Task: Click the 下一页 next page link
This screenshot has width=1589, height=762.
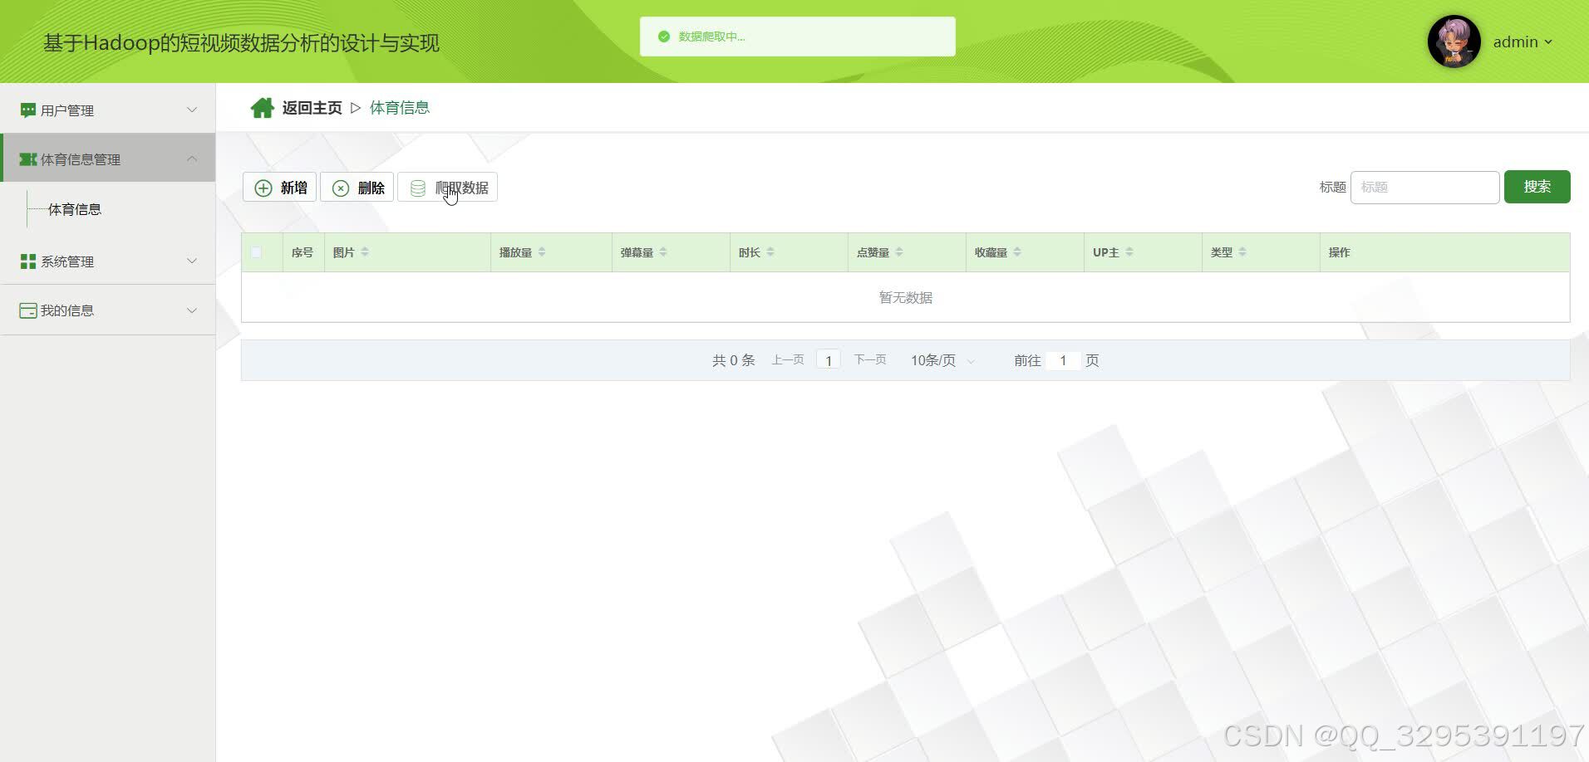Action: [870, 359]
